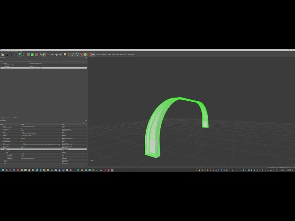Switch to the Header tab

[8, 118]
